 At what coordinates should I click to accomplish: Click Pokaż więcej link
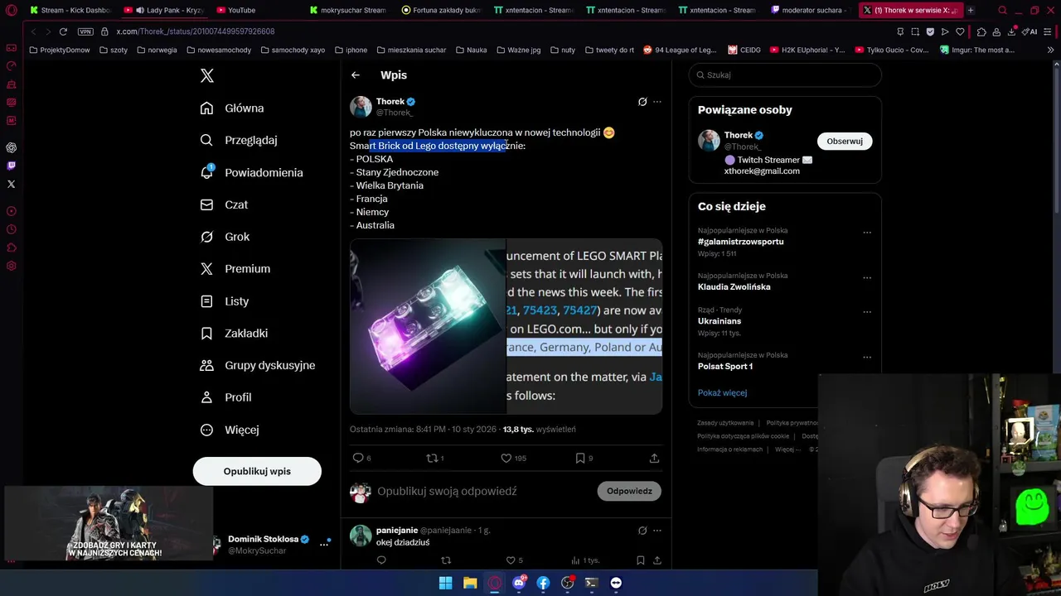[x=722, y=392]
